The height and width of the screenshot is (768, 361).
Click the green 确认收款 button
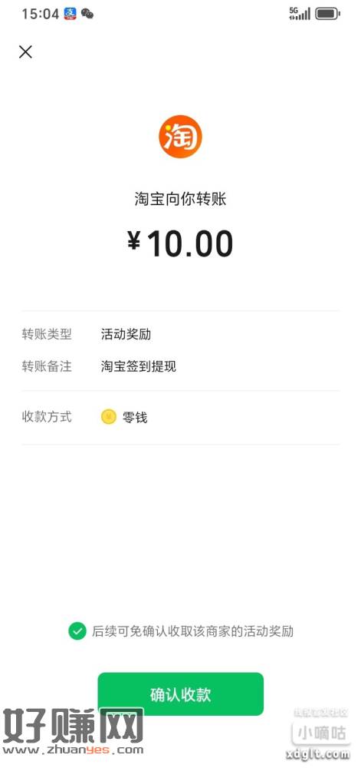[x=181, y=694]
